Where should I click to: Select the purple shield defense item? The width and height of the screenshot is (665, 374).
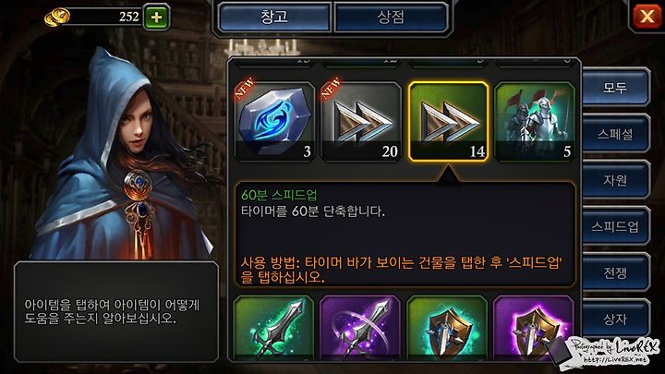[x=534, y=327]
